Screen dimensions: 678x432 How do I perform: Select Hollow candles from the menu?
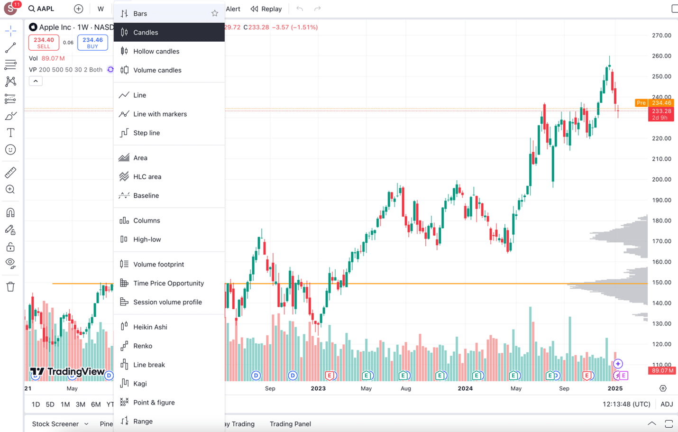156,51
